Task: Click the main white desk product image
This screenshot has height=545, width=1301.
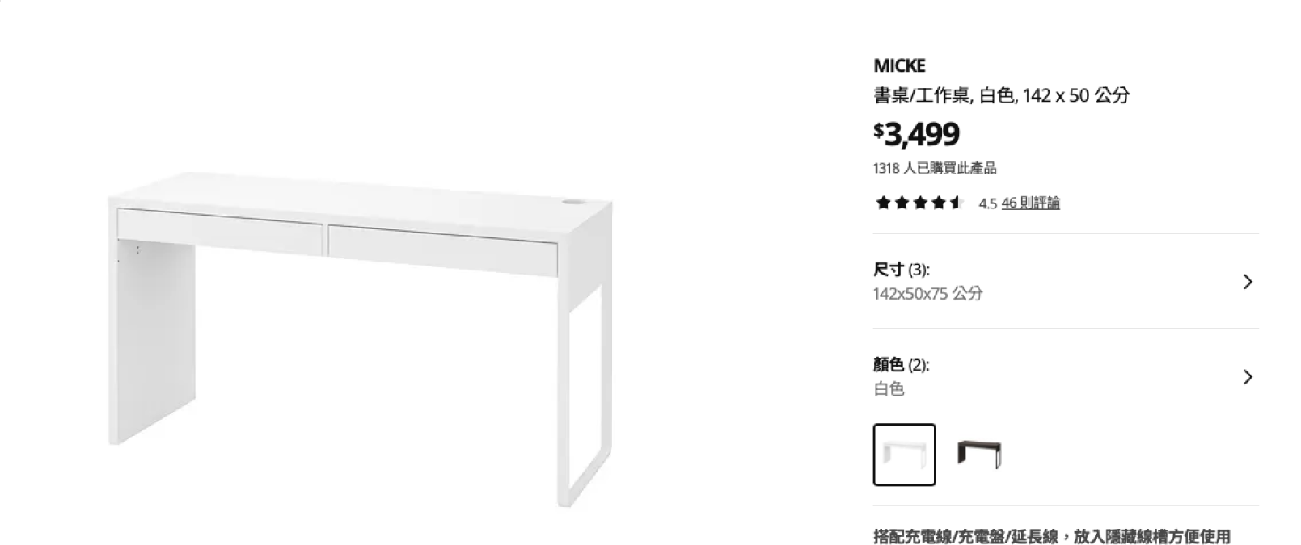Action: [360, 339]
